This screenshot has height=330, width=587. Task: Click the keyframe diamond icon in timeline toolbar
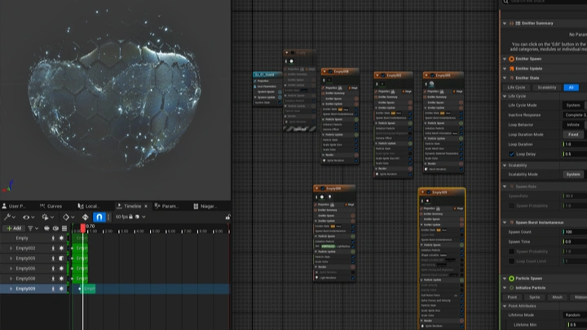(66, 218)
